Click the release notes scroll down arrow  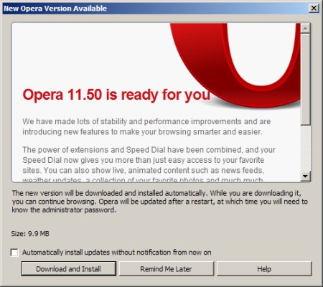305,177
